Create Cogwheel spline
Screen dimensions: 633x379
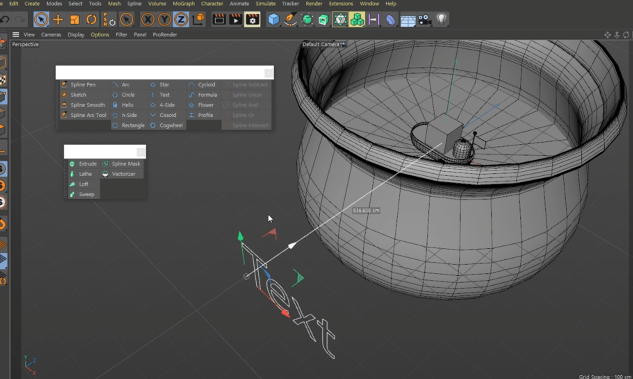[167, 125]
